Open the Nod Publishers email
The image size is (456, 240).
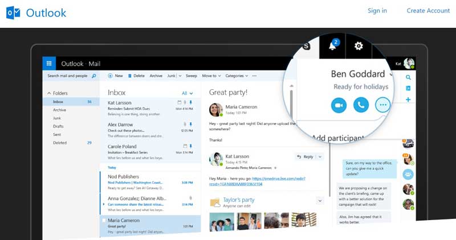pyautogui.click(x=150, y=182)
